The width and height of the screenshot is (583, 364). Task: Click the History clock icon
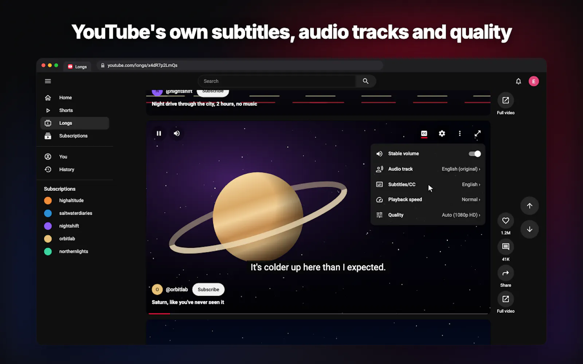tap(48, 169)
